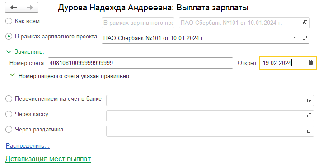Open record icon for Перечислением на счет field

(x=309, y=100)
